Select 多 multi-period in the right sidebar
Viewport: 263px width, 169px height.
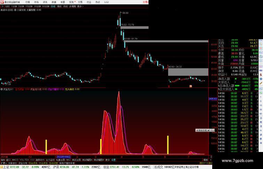[x=261, y=135]
